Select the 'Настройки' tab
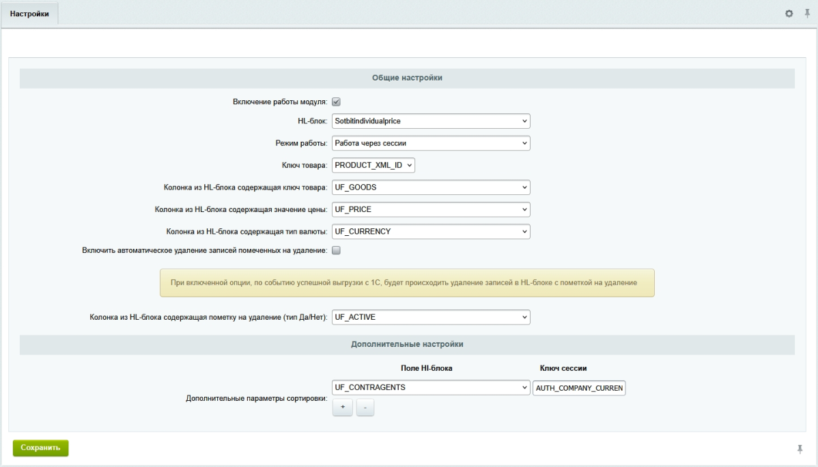This screenshot has height=467, width=818. click(29, 15)
